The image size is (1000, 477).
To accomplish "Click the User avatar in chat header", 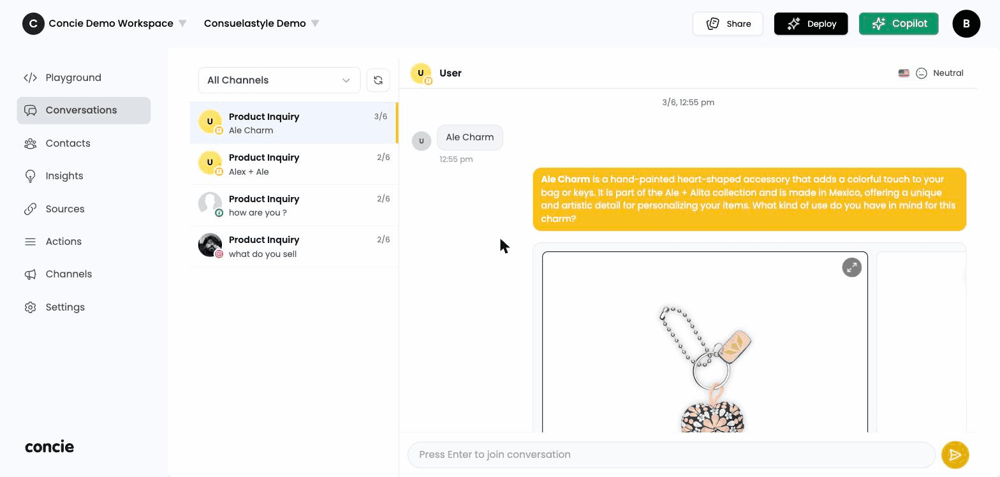I will coord(421,73).
